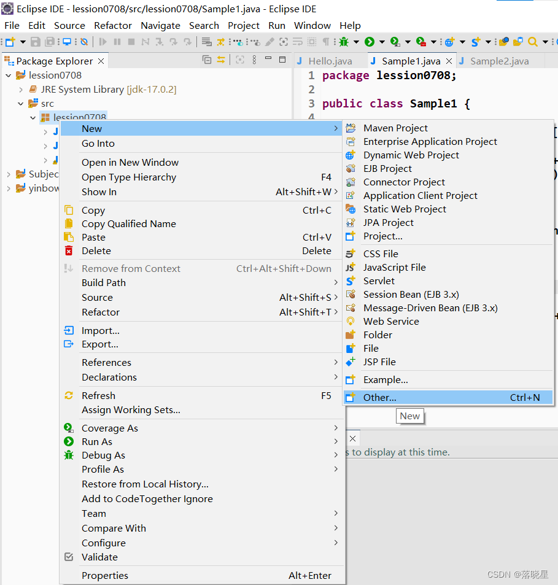Toggle the Validate checkbox menu item
The height and width of the screenshot is (585, 558).
(x=201, y=557)
